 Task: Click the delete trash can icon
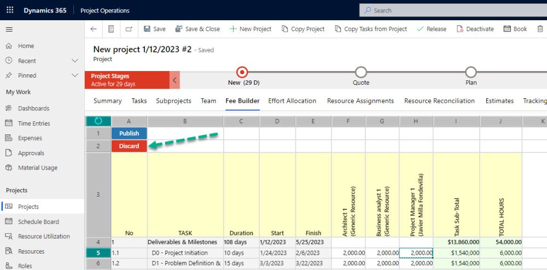pyautogui.click(x=540, y=29)
